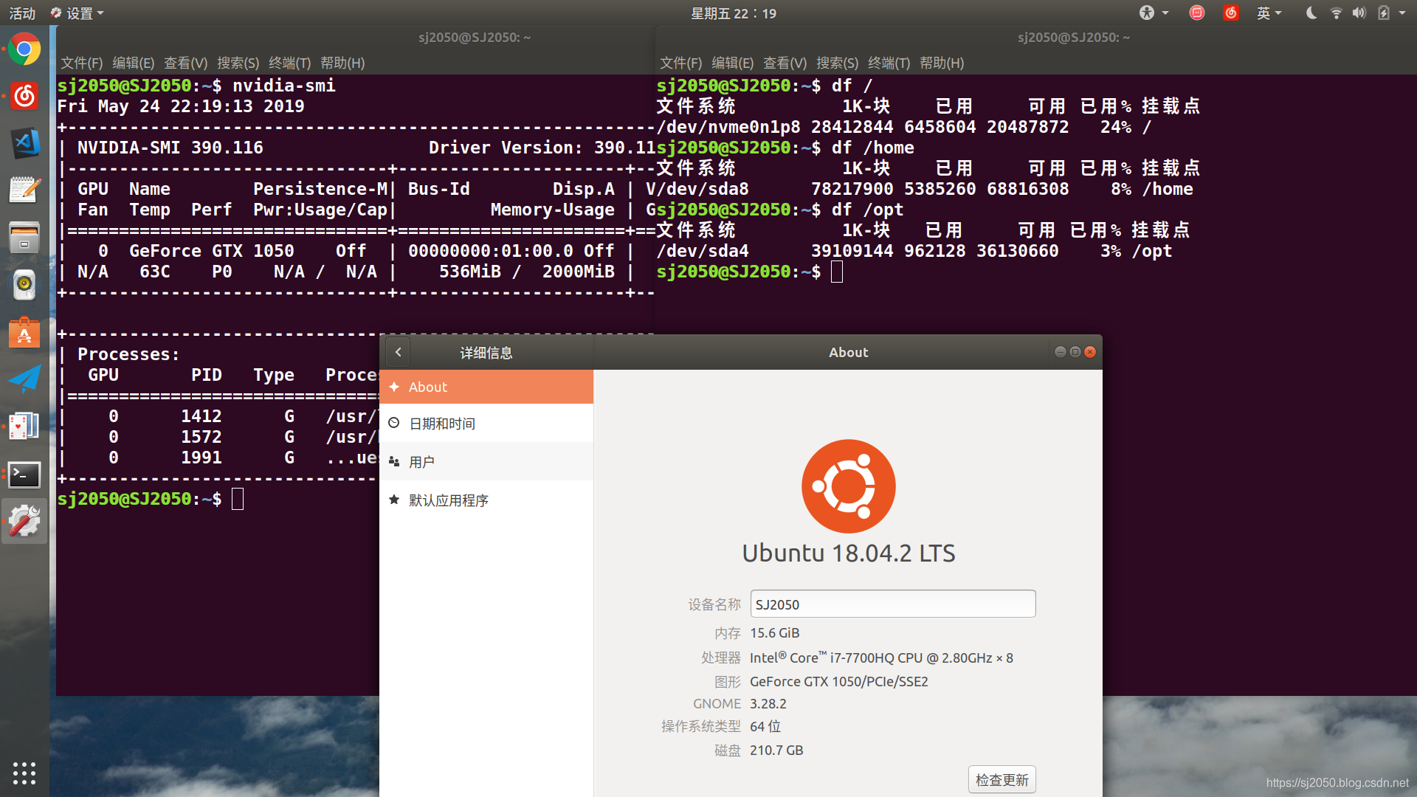Open 编辑(E) menu in right terminal
This screenshot has height=797, width=1417.
[x=732, y=63]
